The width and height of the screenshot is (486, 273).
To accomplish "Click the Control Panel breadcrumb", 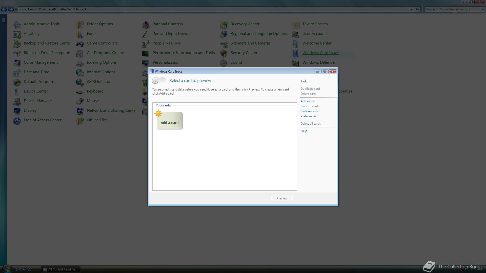I will click(37, 9).
